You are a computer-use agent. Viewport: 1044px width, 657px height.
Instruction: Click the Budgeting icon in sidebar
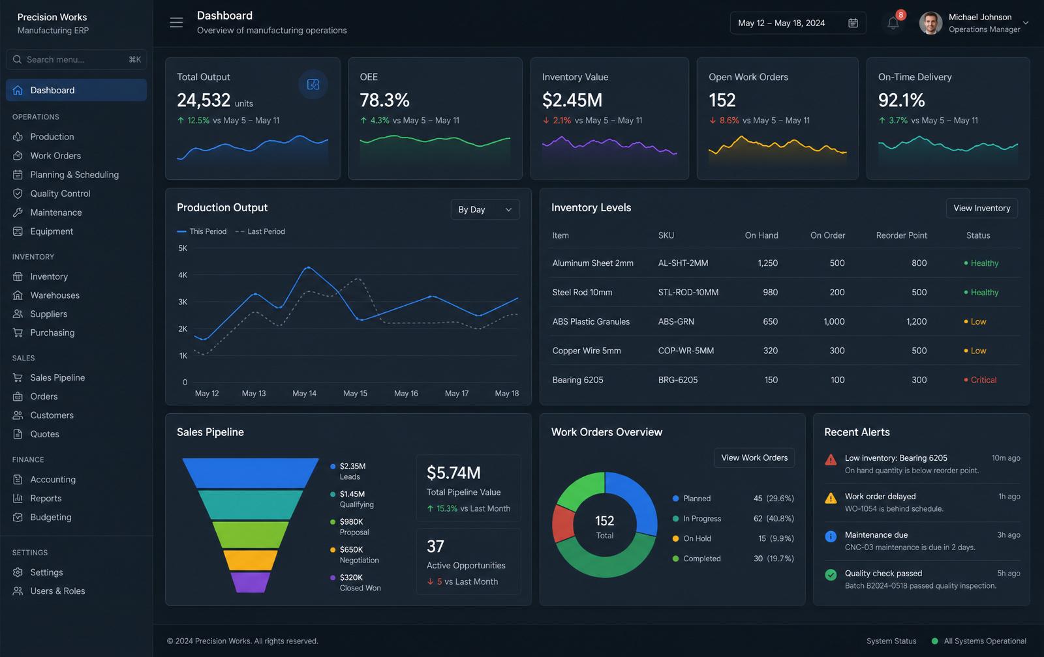coord(18,518)
